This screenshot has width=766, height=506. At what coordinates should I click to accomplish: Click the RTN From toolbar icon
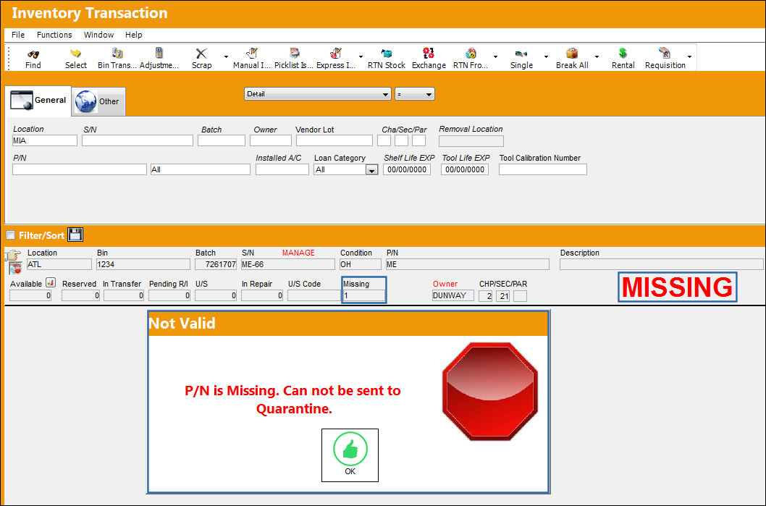point(471,54)
